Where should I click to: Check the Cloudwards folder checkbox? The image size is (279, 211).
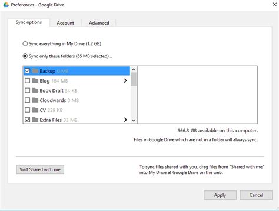point(28,100)
